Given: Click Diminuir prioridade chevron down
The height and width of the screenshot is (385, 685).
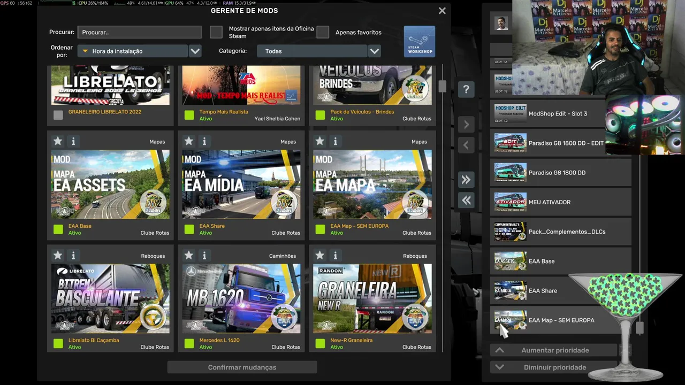Looking at the screenshot, I should pyautogui.click(x=499, y=367).
